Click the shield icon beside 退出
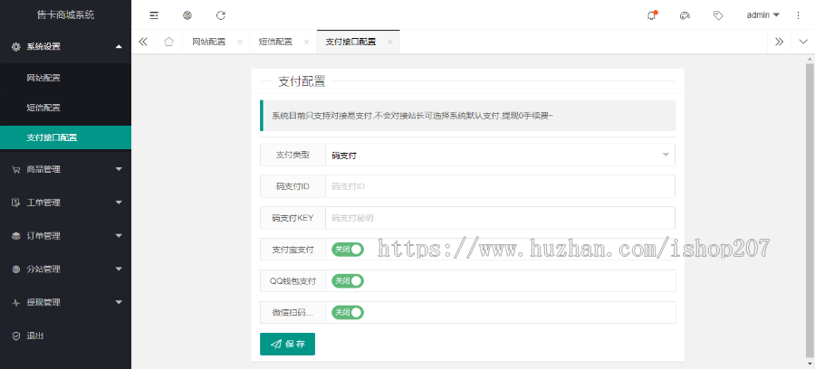Viewport: 815px width, 369px height. pos(16,336)
